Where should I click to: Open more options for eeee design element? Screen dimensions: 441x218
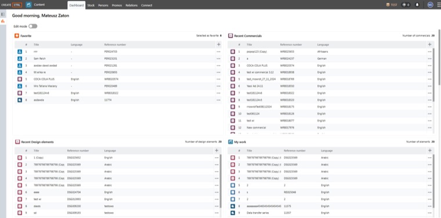(216, 192)
